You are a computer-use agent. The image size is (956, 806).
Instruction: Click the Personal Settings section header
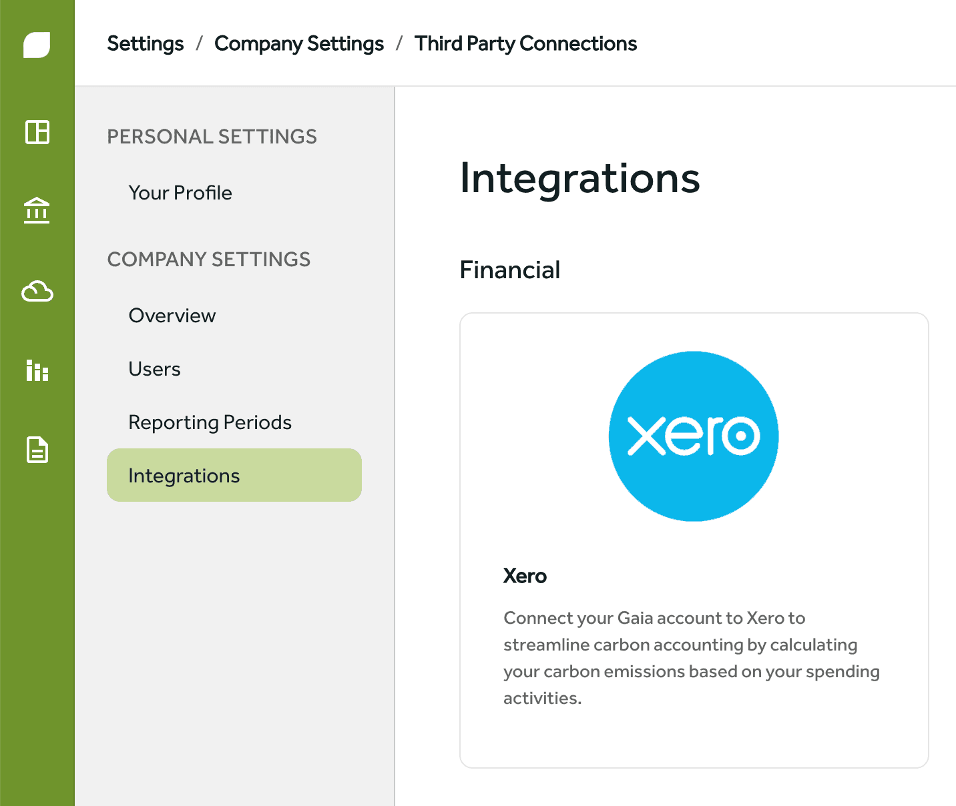pos(212,137)
